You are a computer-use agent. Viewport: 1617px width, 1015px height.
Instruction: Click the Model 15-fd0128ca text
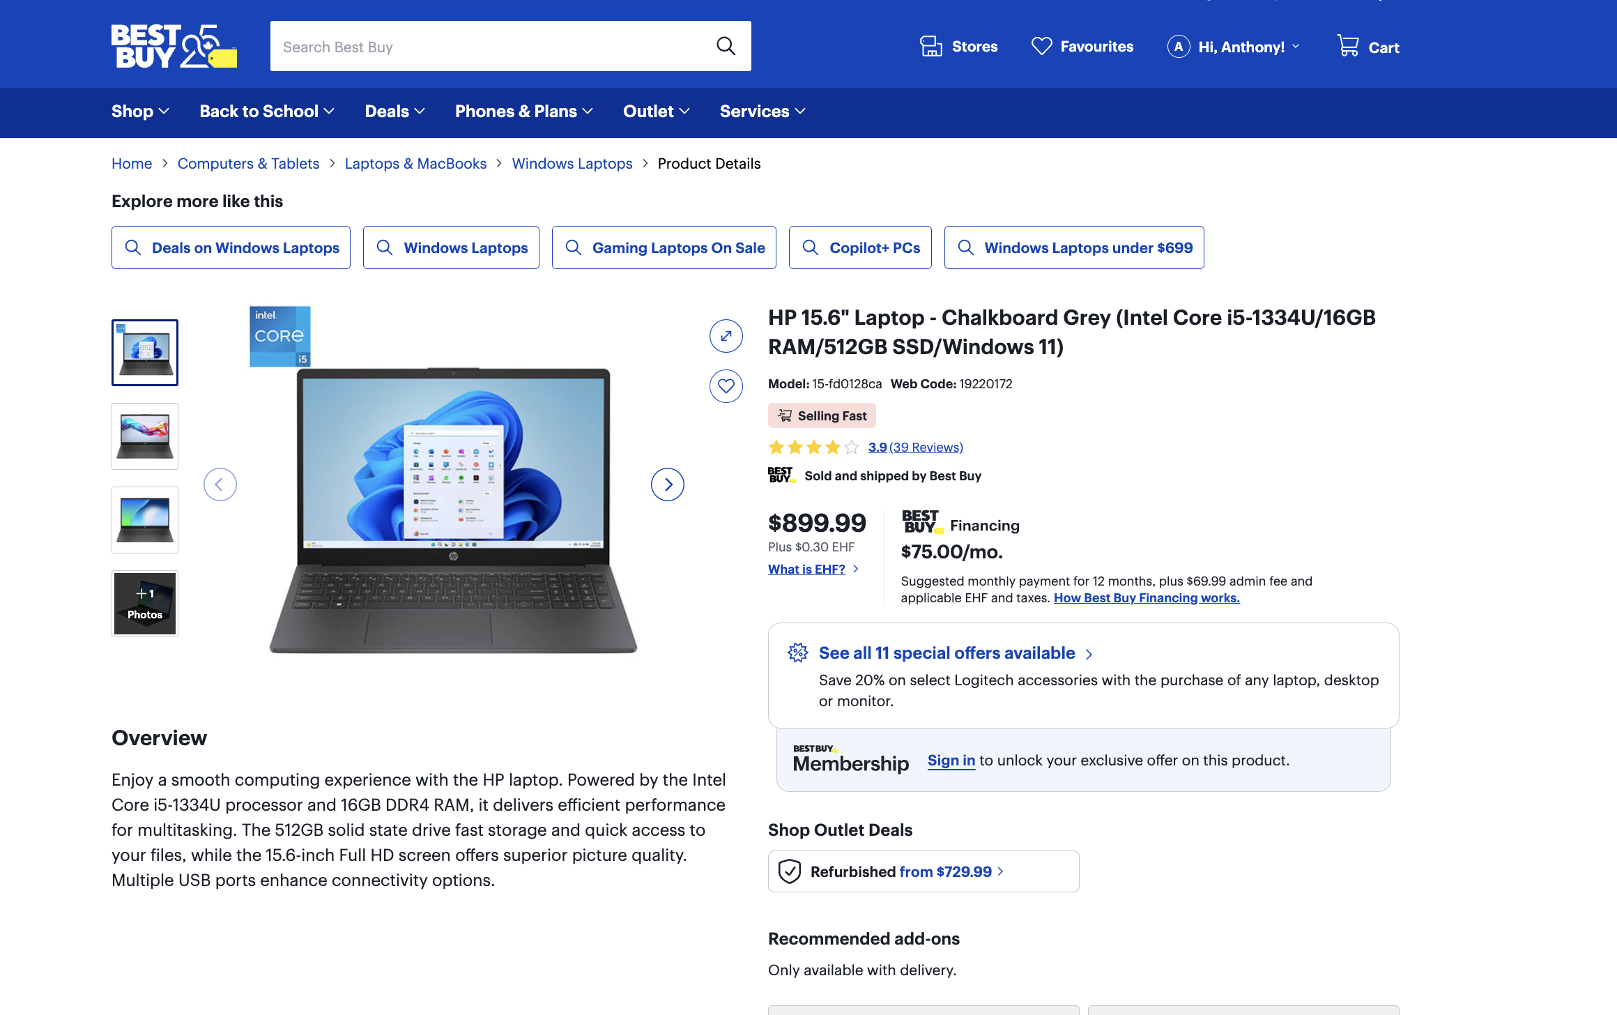(x=825, y=384)
